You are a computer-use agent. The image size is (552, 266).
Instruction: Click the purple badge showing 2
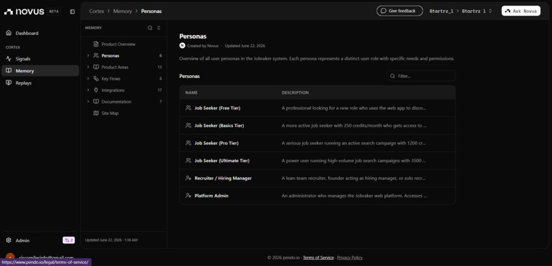pyautogui.click(x=68, y=240)
